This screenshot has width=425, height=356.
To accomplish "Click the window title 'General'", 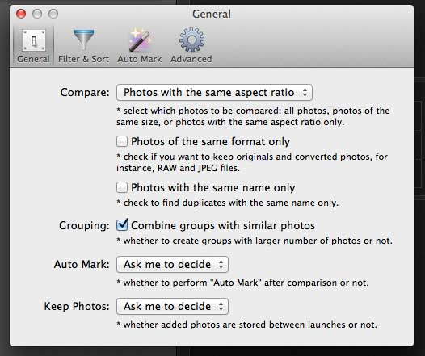I will (212, 14).
